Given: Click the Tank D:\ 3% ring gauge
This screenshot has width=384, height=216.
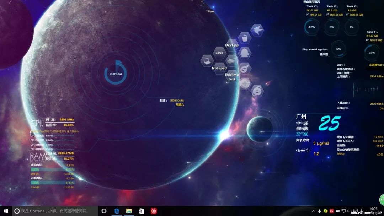Looking at the screenshot, I should (332, 27).
